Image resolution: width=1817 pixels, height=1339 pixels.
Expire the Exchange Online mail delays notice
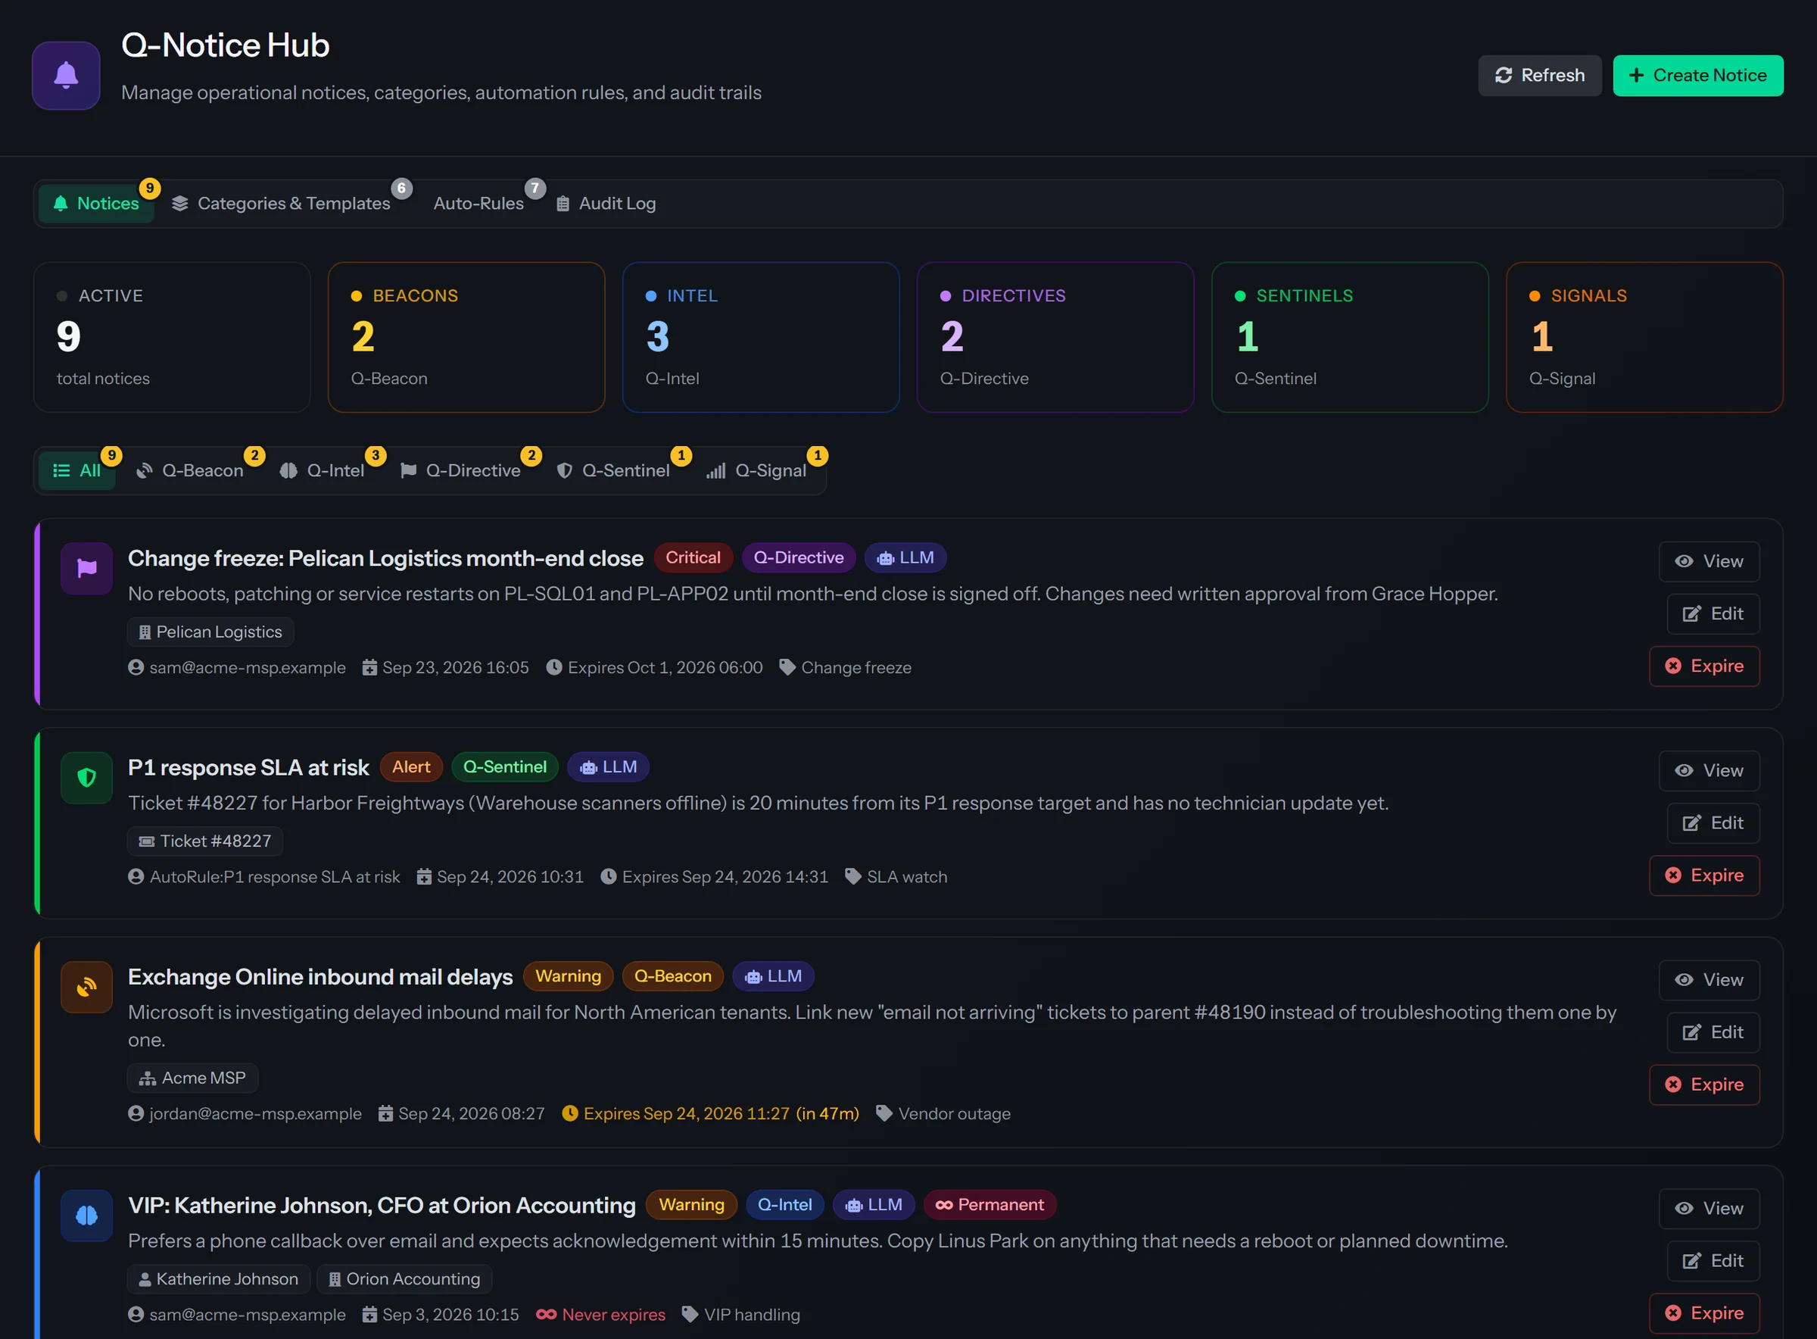pos(1703,1085)
